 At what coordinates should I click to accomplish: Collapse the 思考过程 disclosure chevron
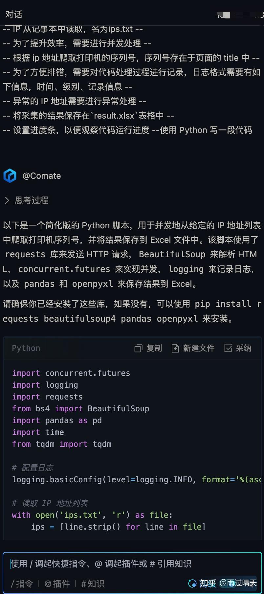(x=7, y=200)
